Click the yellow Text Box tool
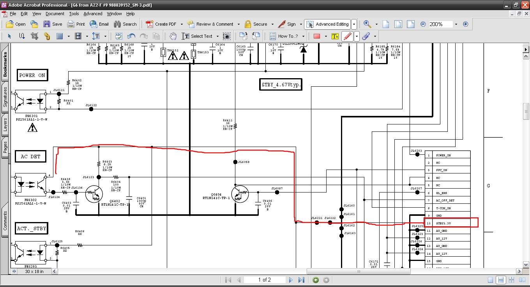The image size is (530, 287). [335, 36]
